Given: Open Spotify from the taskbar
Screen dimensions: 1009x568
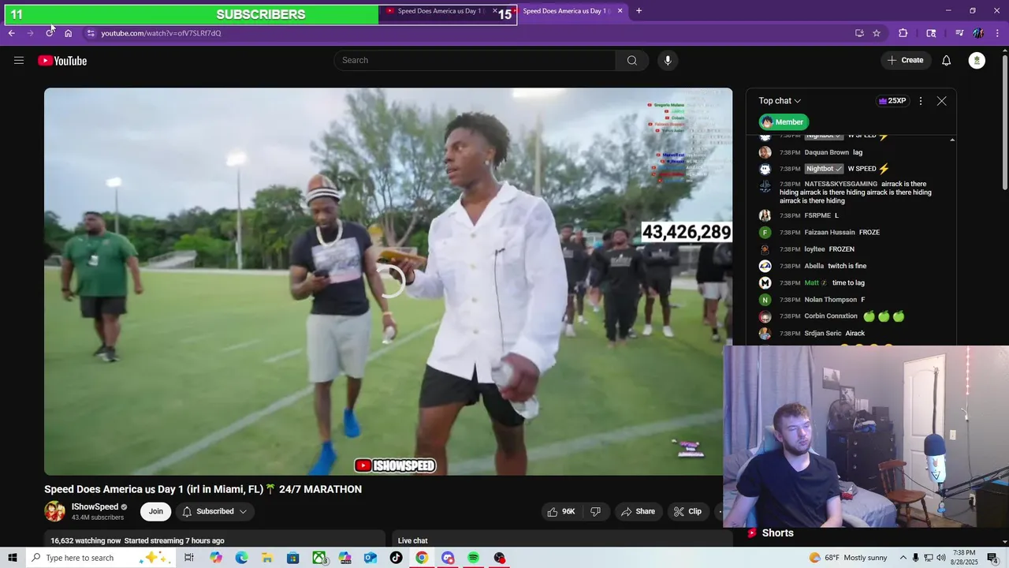Looking at the screenshot, I should (x=473, y=558).
